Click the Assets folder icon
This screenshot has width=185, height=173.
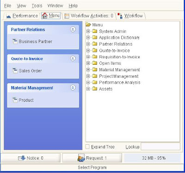(95, 89)
